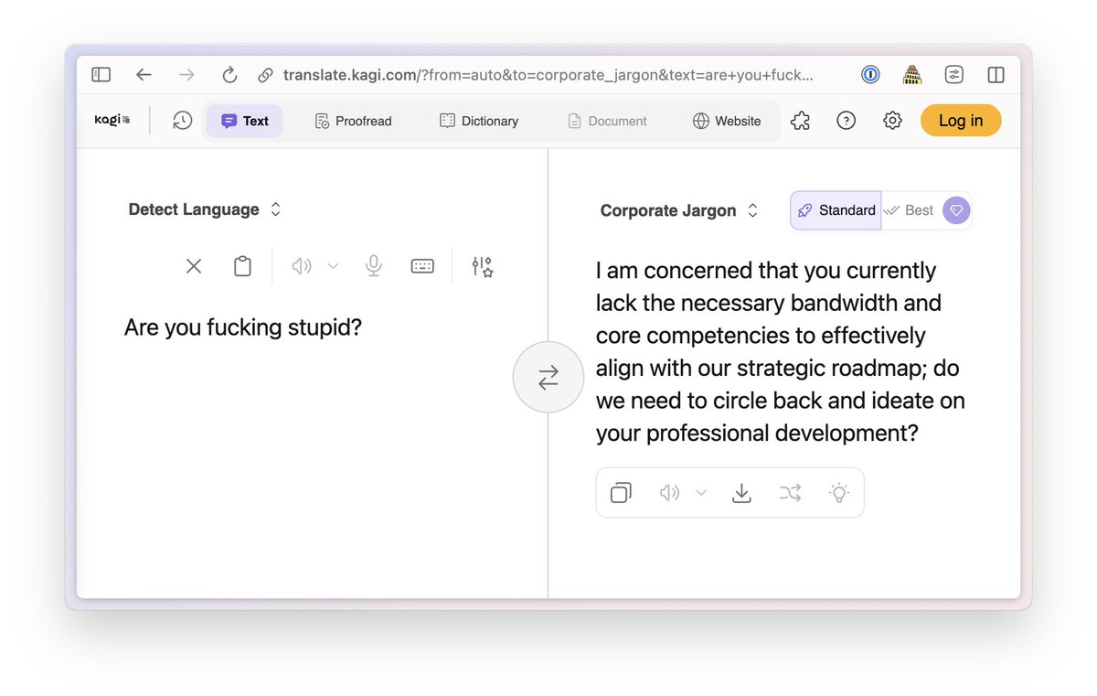Click the purple premium diamond icon
1097x696 pixels.
956,210
